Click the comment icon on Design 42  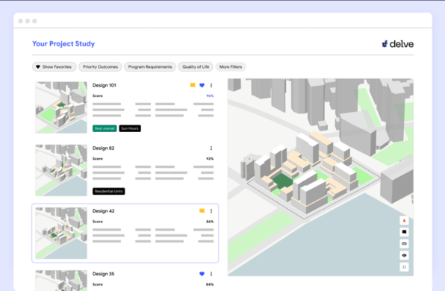point(202,210)
